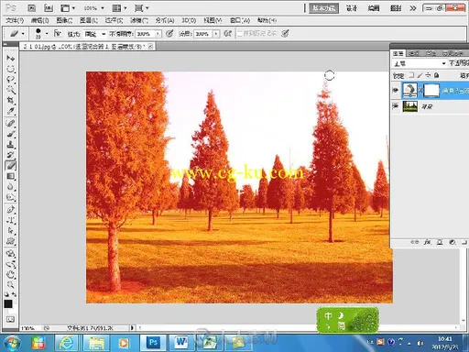
Task: Select the Type tool
Action: [11, 220]
